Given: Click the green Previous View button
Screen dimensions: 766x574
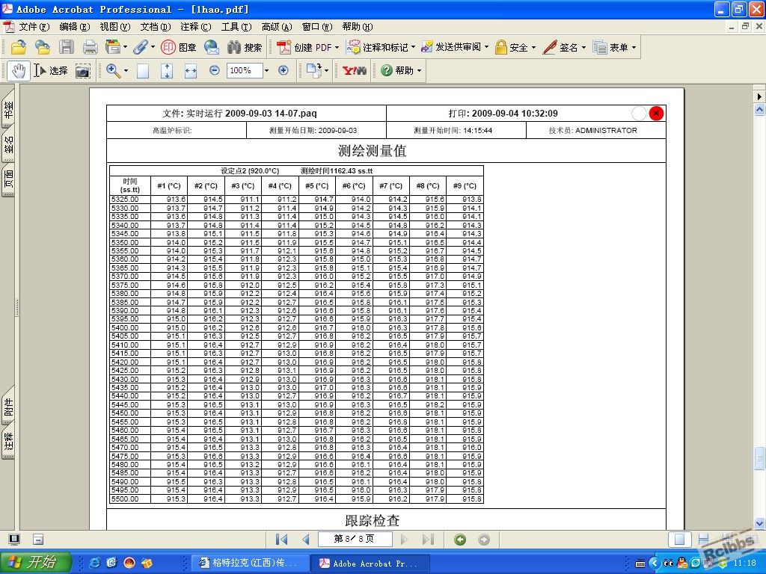Looking at the screenshot, I should (460, 540).
